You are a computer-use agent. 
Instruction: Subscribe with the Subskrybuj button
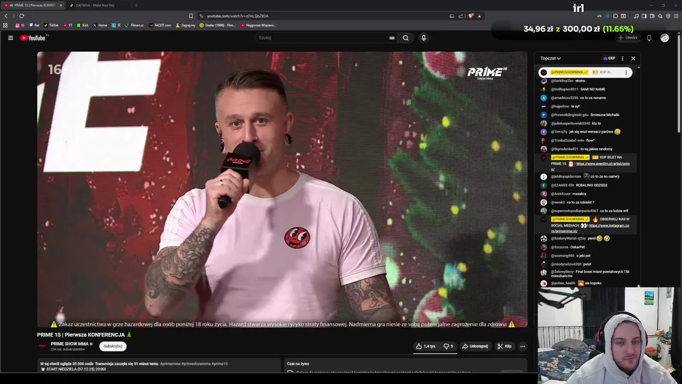[113, 346]
